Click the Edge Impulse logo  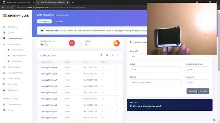pos(16,16)
